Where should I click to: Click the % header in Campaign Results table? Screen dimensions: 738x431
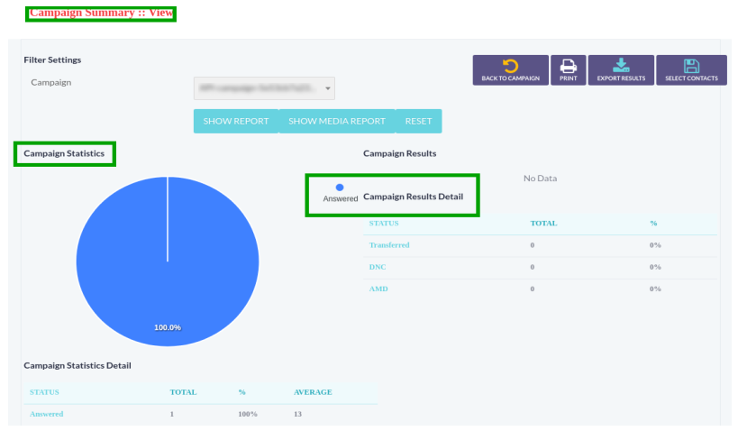[x=653, y=223]
